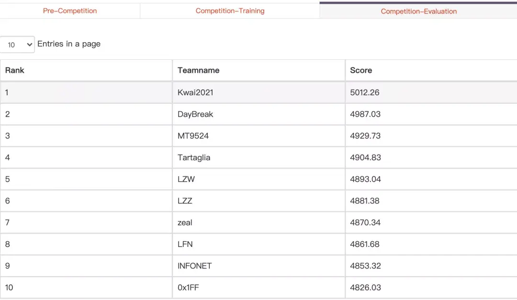The width and height of the screenshot is (517, 300).
Task: Select the INFONET team name
Action: (194, 266)
